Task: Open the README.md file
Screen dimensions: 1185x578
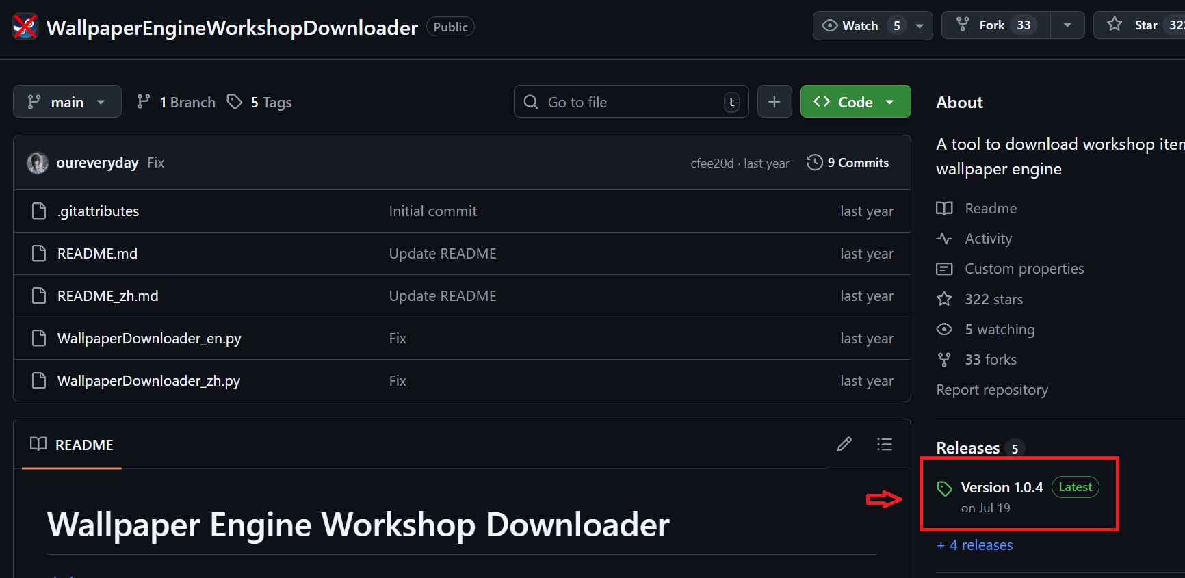Action: click(x=97, y=254)
